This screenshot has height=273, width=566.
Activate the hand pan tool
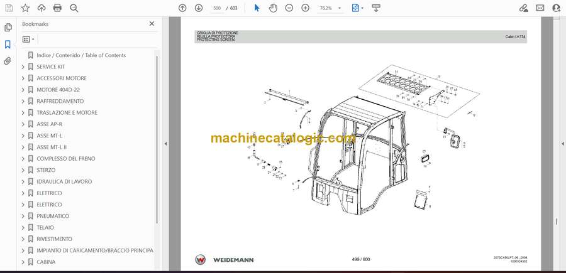click(x=273, y=8)
